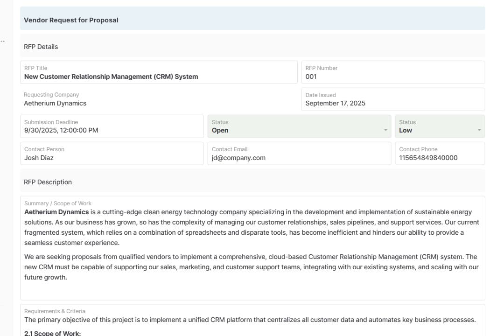Click the RFP Description section heading
Image resolution: width=504 pixels, height=336 pixels.
pos(48,182)
